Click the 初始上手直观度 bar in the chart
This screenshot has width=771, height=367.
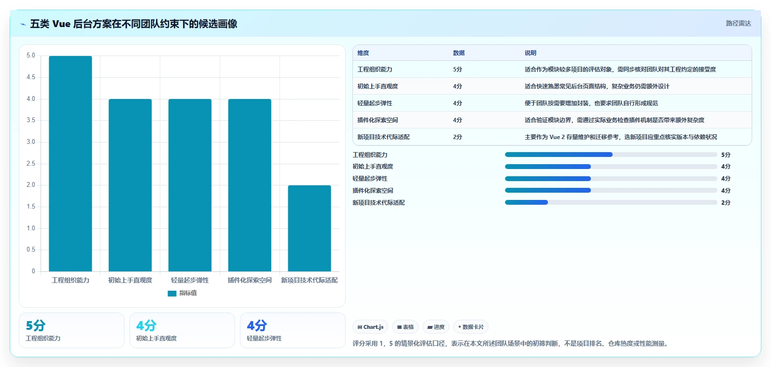coord(130,185)
